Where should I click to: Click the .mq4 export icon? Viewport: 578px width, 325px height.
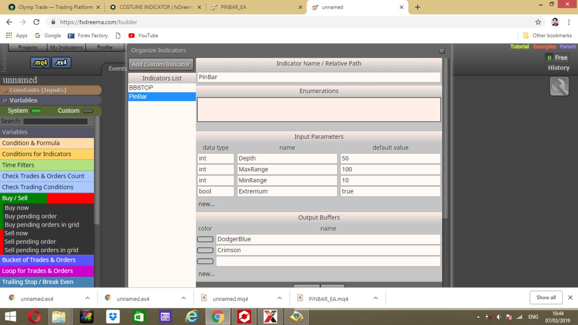tap(40, 62)
